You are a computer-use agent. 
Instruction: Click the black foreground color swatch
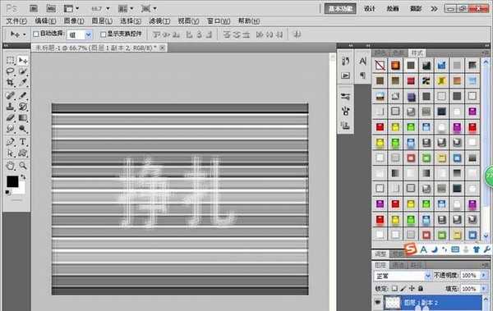[x=12, y=181]
